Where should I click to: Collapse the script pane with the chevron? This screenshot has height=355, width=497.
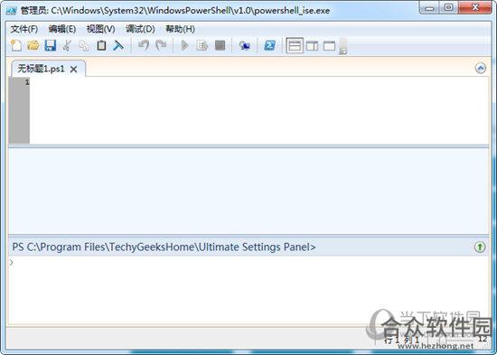click(x=481, y=68)
